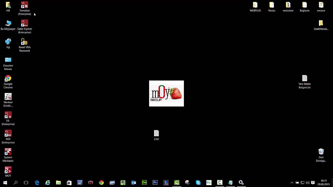Select Bu bilgisayar desktop icon
Screen dimensions: 333x187
point(8,25)
